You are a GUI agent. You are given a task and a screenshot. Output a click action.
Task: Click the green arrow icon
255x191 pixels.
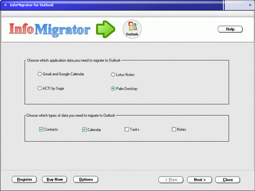coord(106,29)
